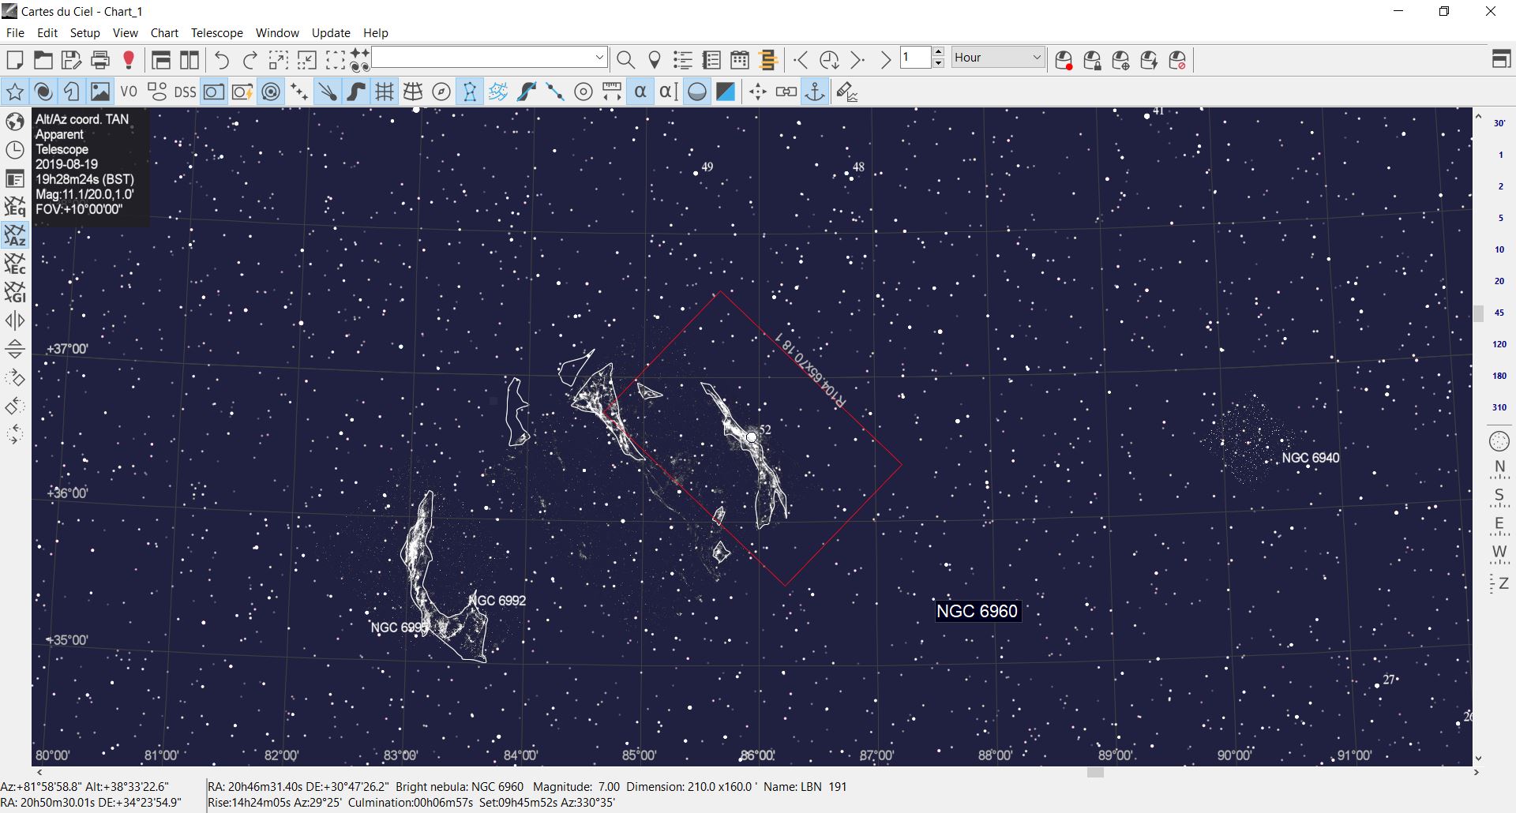Point chart toward North horizon
The width and height of the screenshot is (1516, 813).
1499,470
